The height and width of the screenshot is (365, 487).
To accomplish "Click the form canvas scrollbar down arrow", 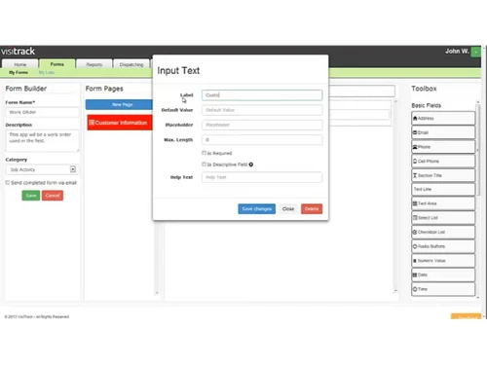I will coord(395,291).
